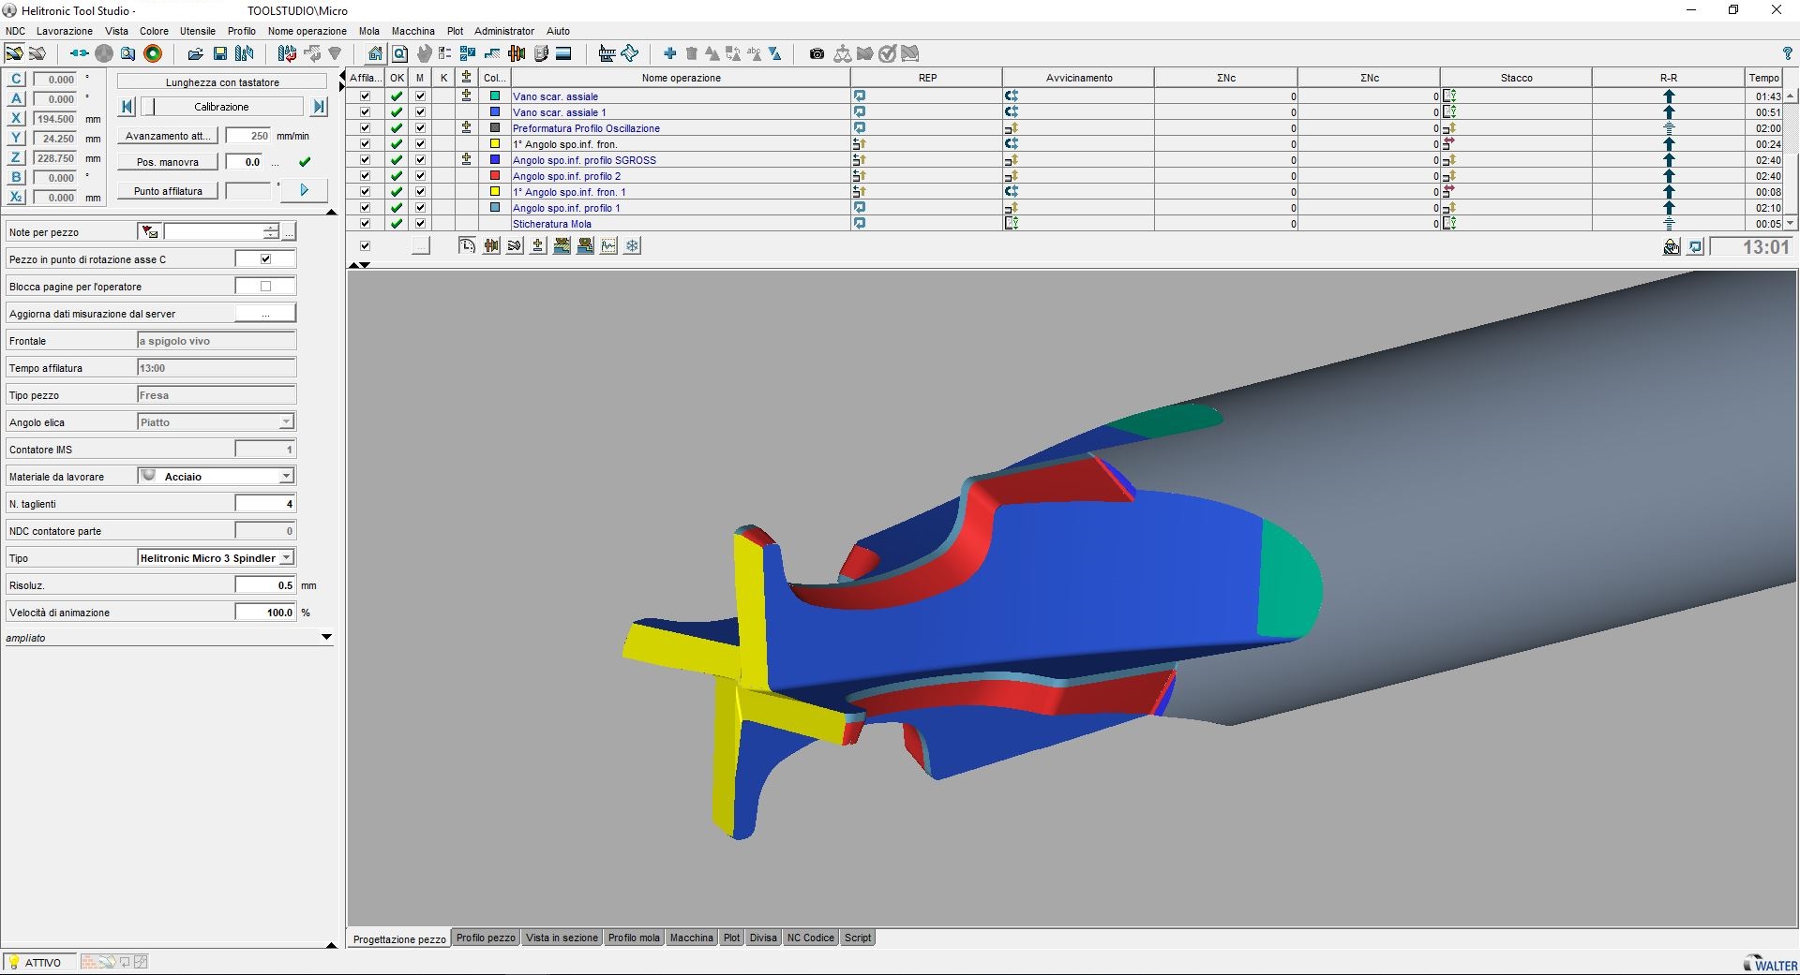Expand the 'ampliato' section arrow
The height and width of the screenshot is (975, 1800).
pos(326,638)
